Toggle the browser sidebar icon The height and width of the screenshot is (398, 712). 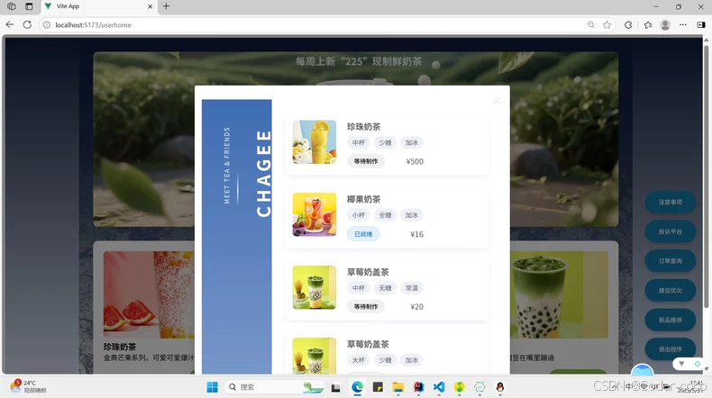tap(701, 25)
